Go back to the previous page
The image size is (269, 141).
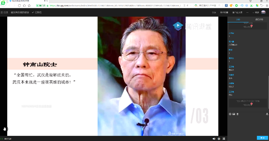(x=10, y=5)
